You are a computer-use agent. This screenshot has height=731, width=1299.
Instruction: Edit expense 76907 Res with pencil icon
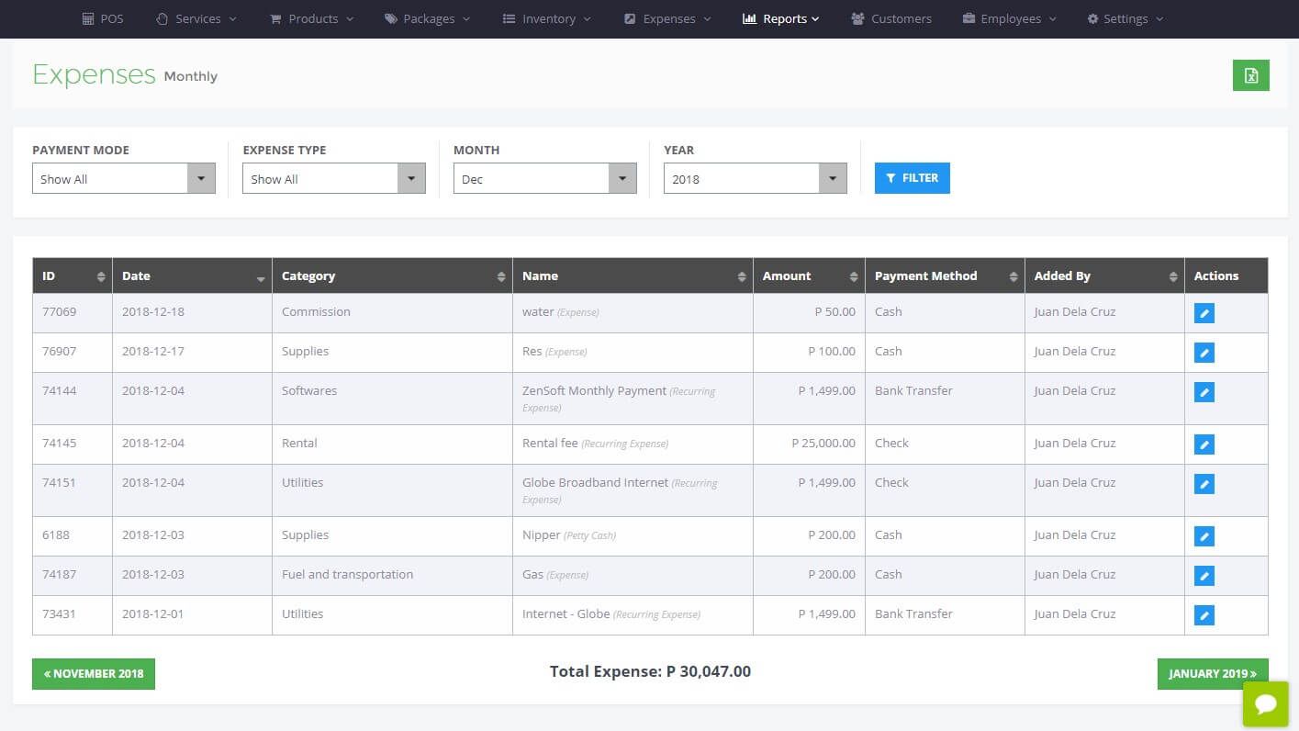pyautogui.click(x=1204, y=353)
